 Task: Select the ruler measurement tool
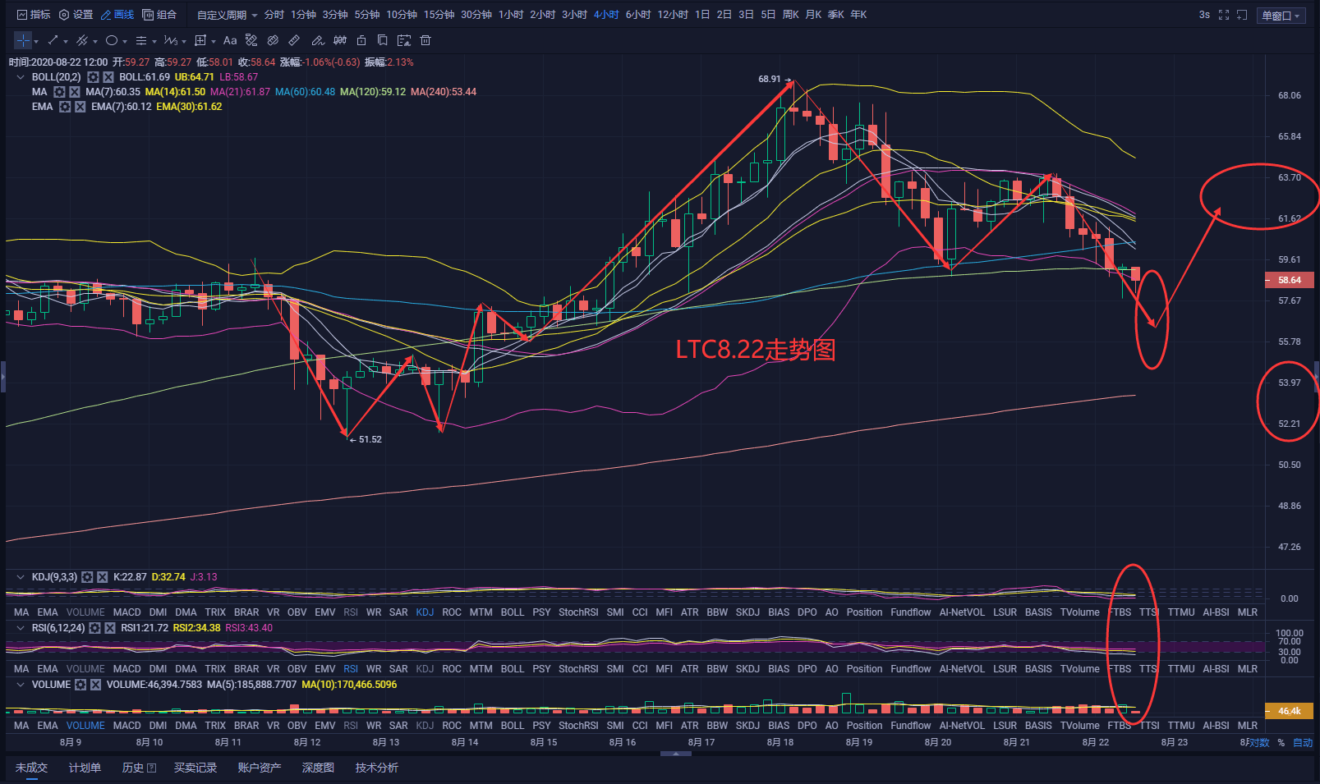point(294,40)
